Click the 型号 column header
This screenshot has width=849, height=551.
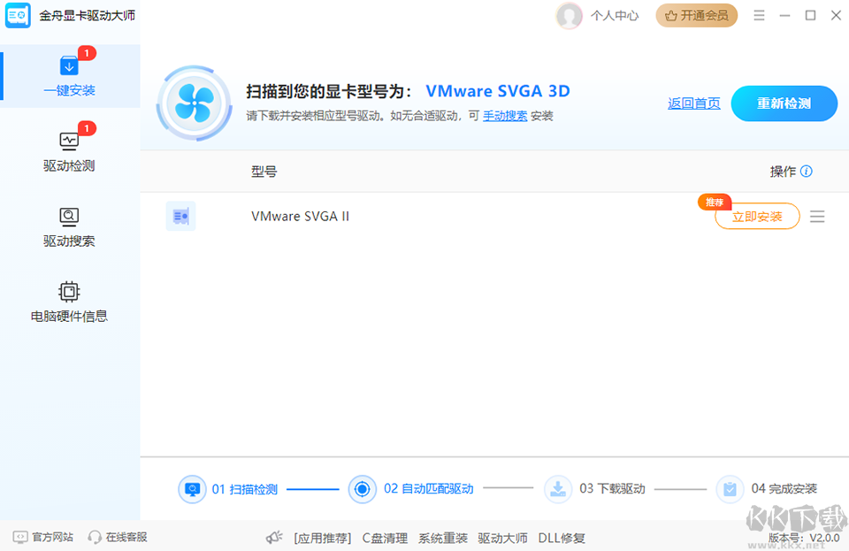pyautogui.click(x=264, y=172)
